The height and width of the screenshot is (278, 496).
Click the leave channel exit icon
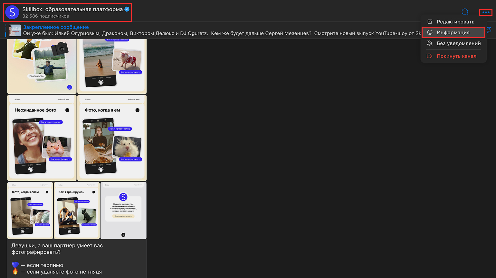tap(430, 56)
